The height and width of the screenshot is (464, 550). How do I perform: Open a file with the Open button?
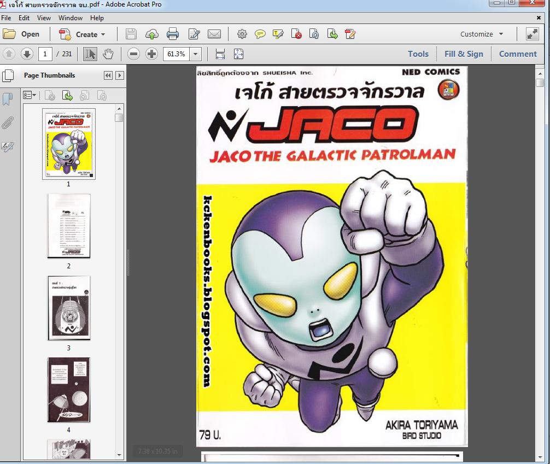coord(21,34)
